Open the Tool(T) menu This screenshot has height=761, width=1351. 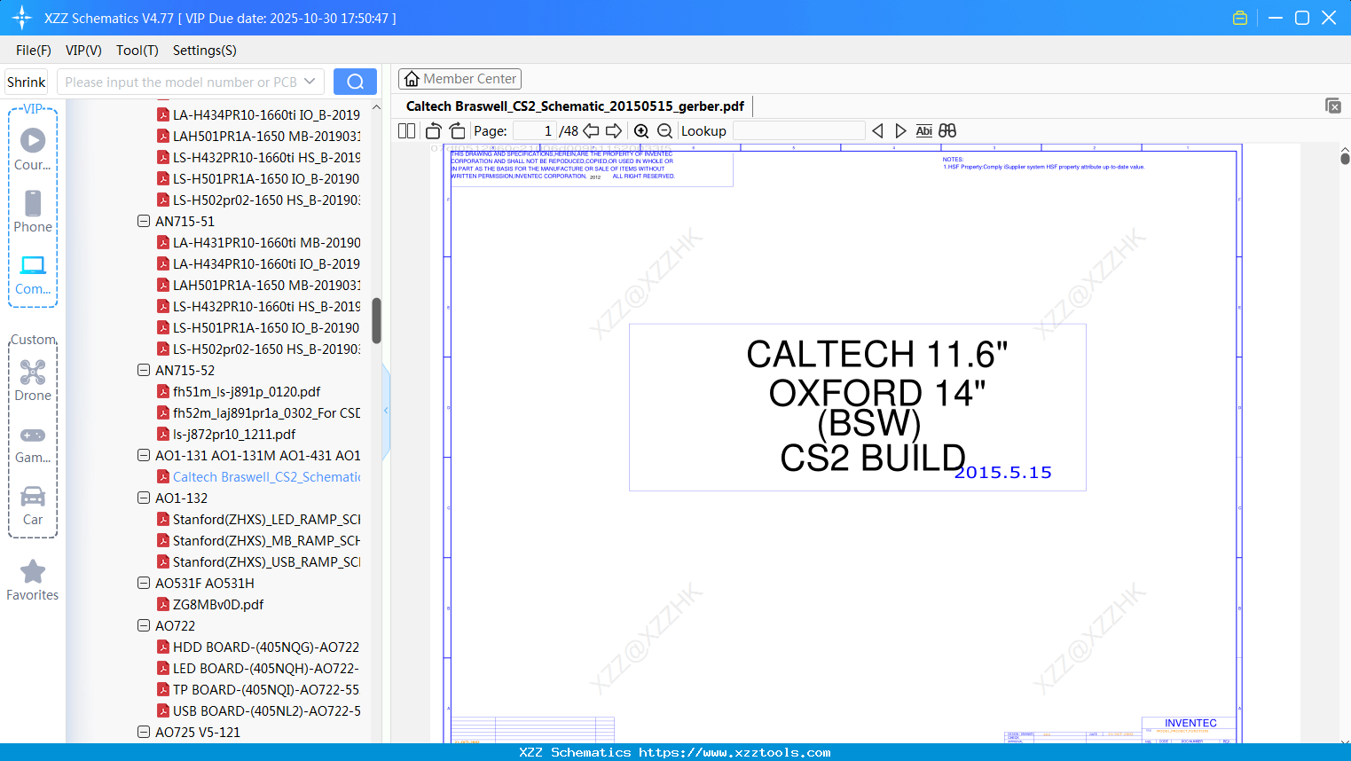tap(137, 51)
